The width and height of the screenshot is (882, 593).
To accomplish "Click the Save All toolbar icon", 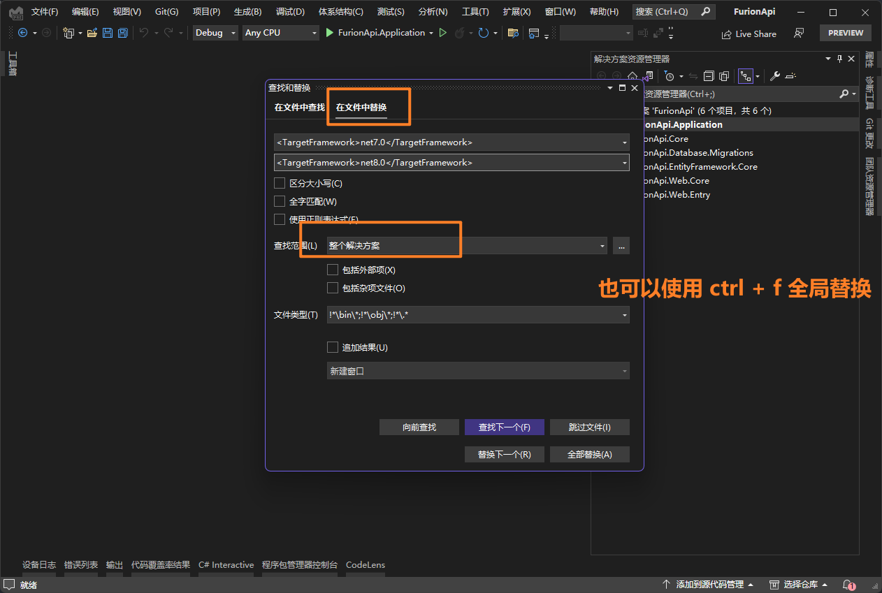I will click(x=123, y=33).
